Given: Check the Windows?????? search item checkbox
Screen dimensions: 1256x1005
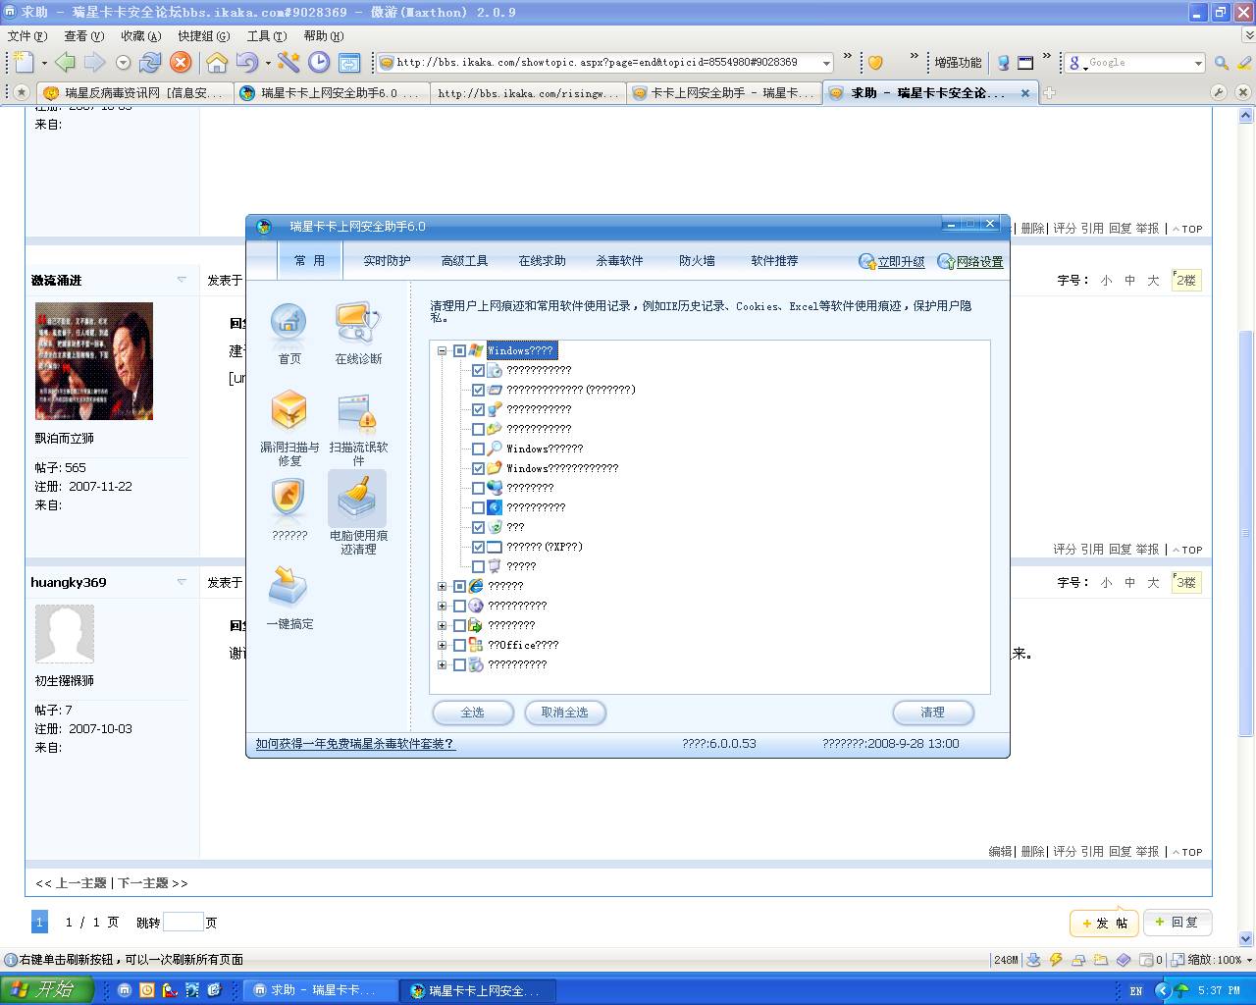Looking at the screenshot, I should [x=478, y=449].
